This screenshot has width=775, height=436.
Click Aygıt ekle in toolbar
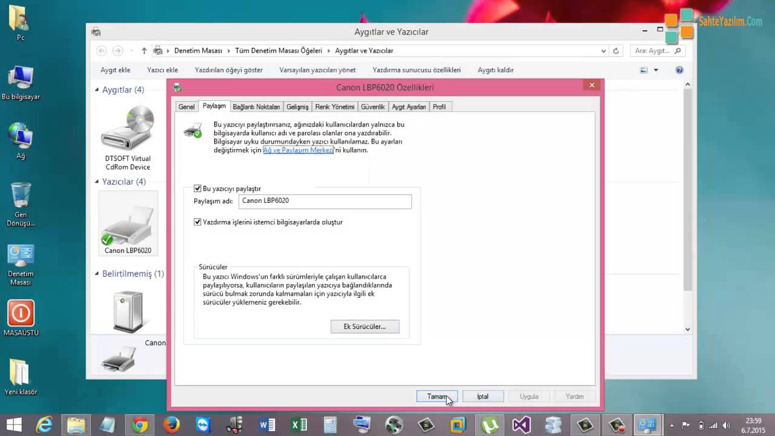click(115, 70)
